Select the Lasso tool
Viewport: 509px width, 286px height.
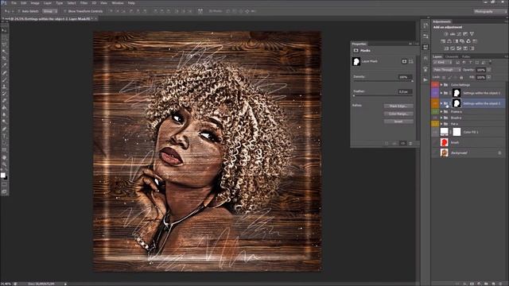tap(4, 44)
